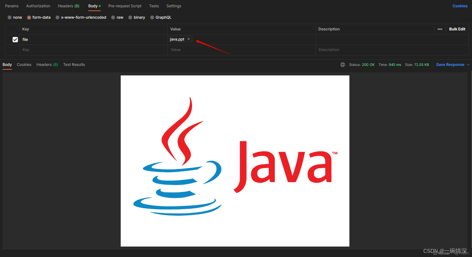Switch to the request Body tab
Screen dimensions: 472x257
pos(94,6)
